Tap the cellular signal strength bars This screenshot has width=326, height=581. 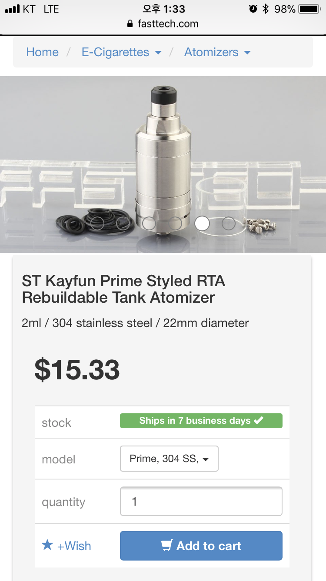click(12, 9)
